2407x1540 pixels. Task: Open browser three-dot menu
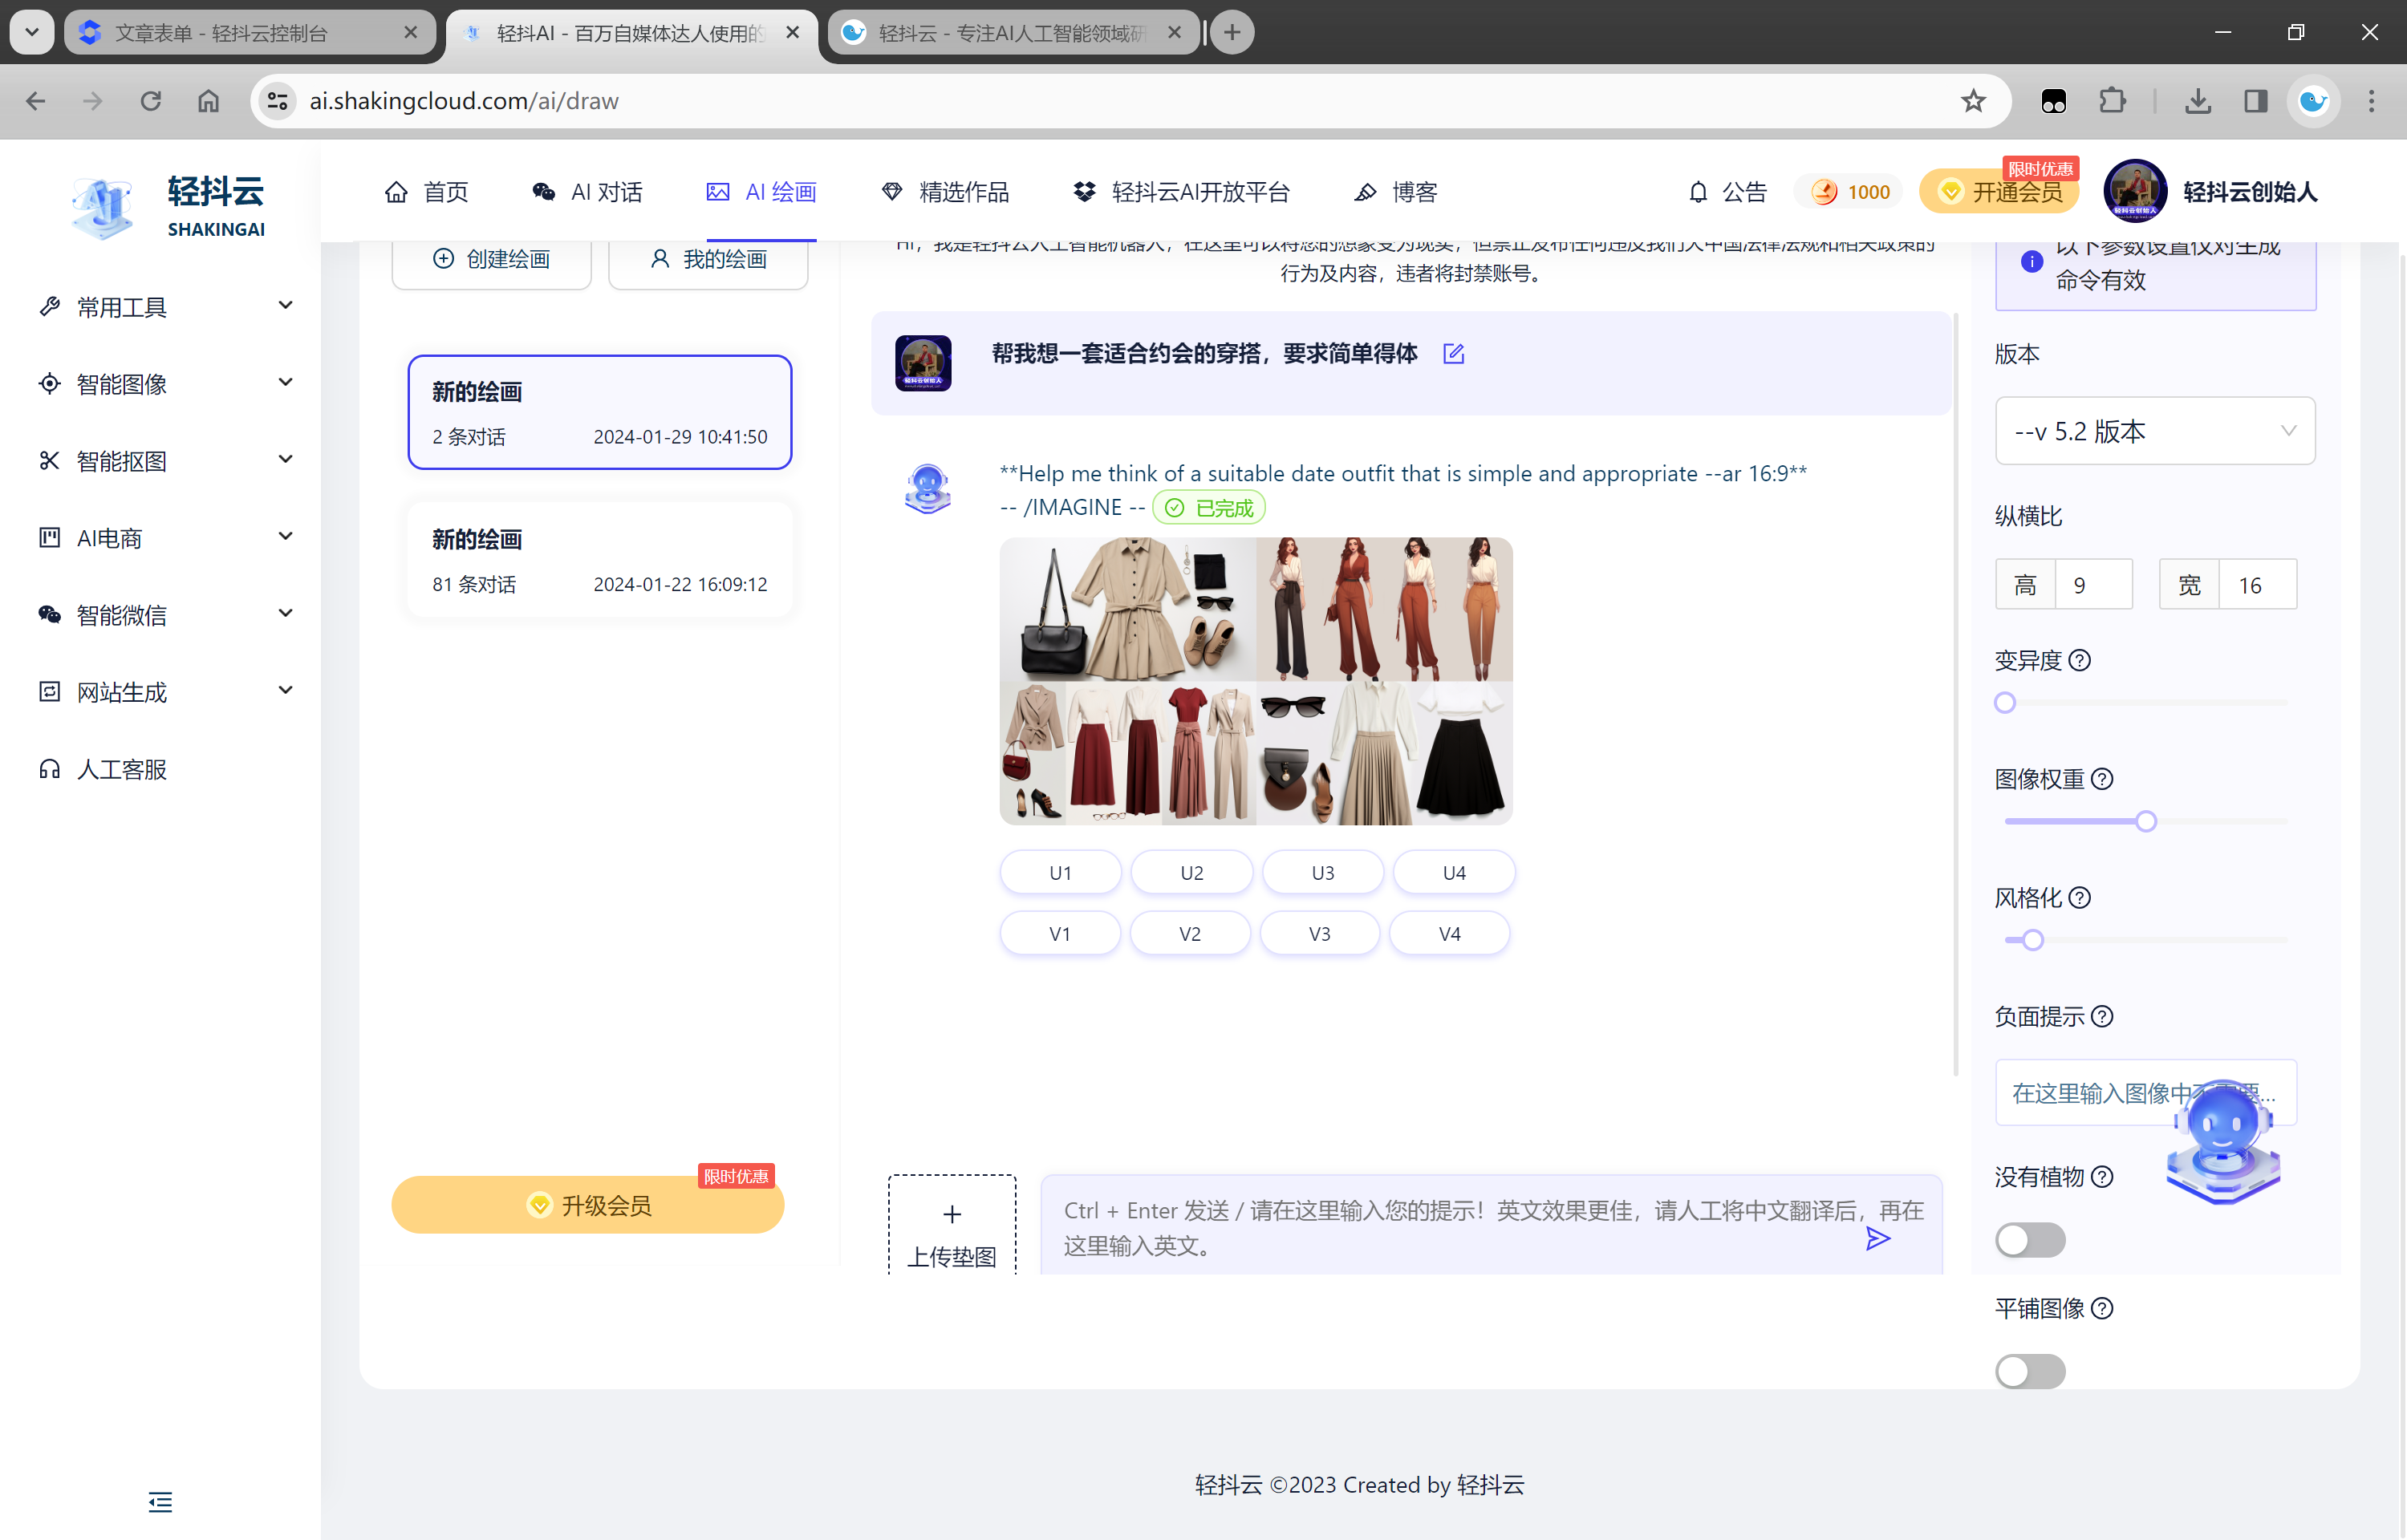[x=2371, y=101]
